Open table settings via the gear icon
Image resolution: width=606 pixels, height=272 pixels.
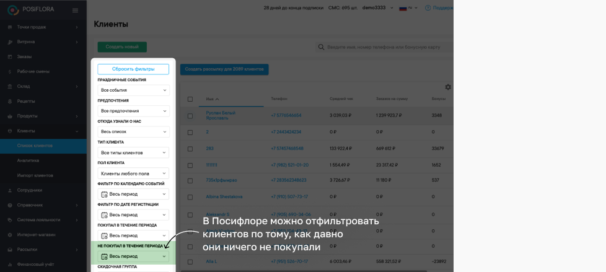coord(448,87)
